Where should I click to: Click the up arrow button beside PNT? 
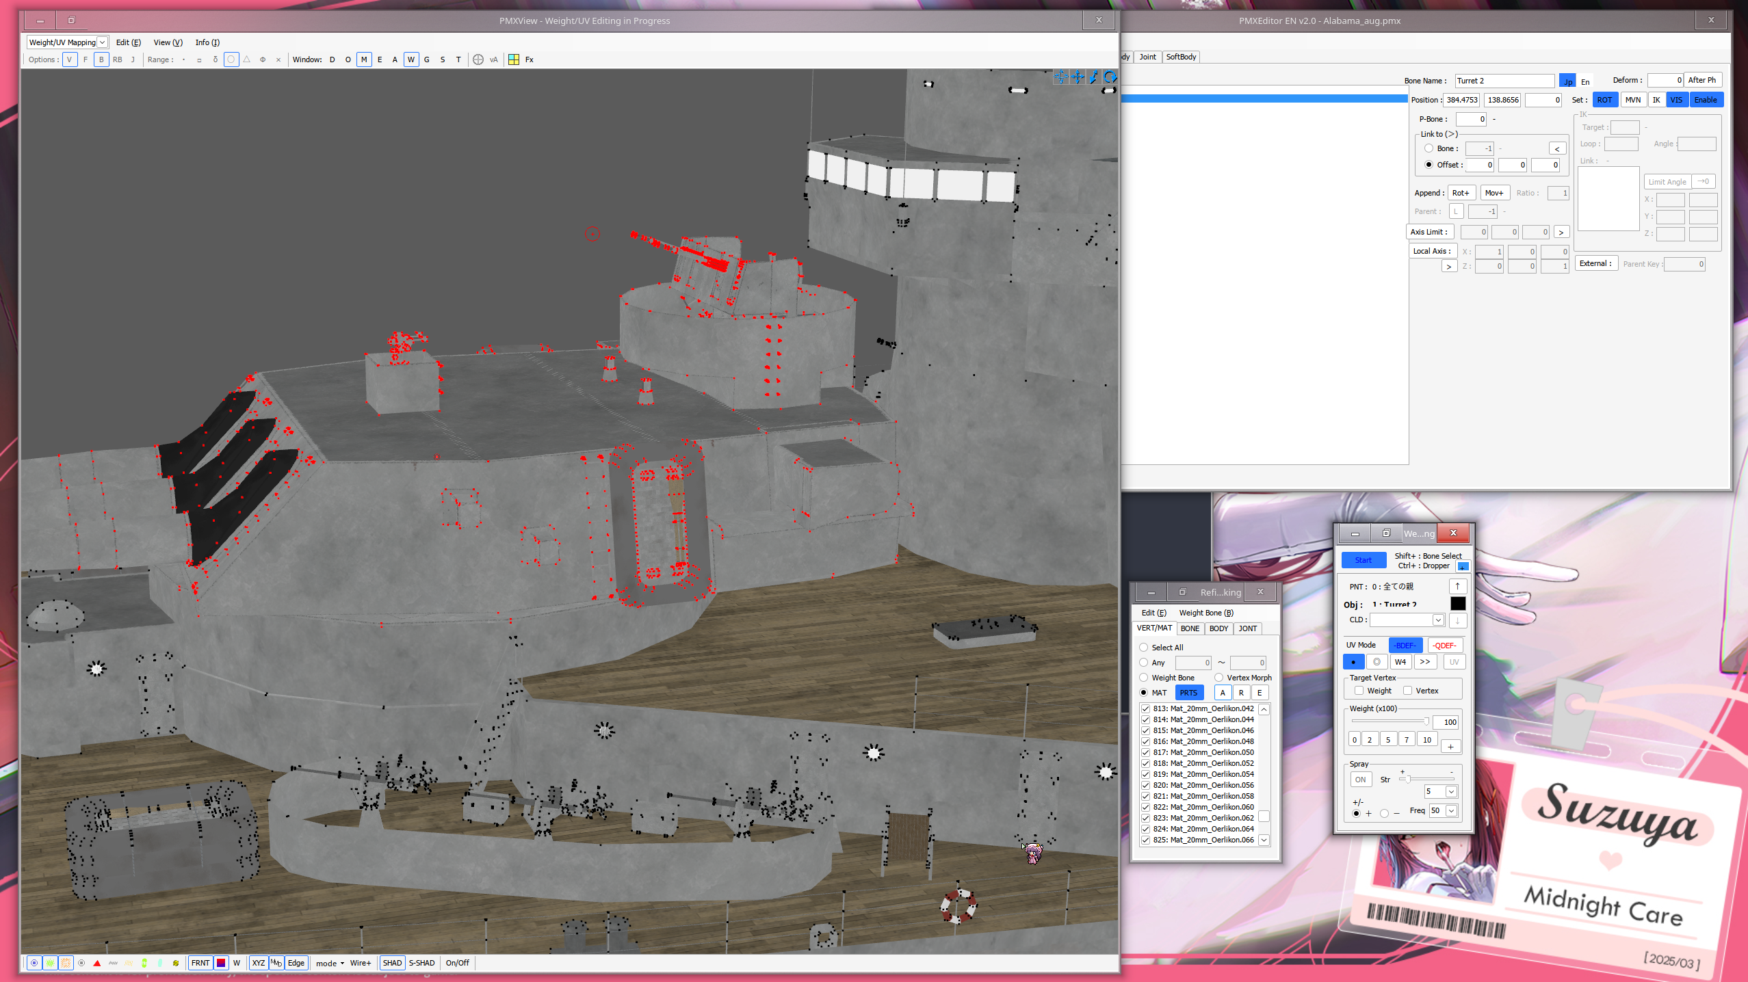tap(1457, 586)
